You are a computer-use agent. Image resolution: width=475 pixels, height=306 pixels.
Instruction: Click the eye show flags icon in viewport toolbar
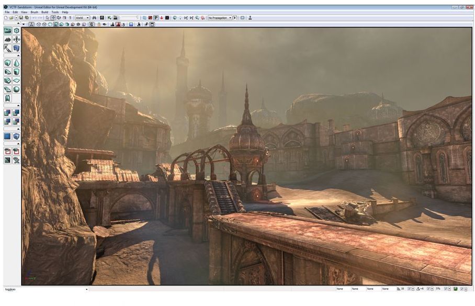tap(105, 24)
